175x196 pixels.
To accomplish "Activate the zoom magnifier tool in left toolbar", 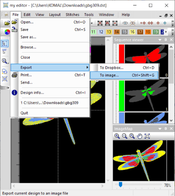I will point(5,61).
